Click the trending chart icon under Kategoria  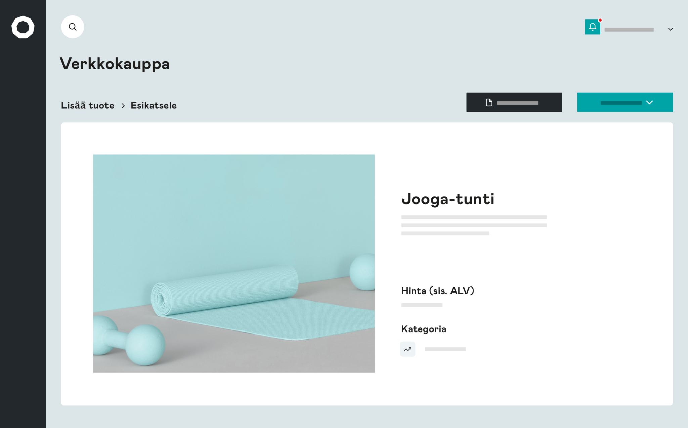407,349
